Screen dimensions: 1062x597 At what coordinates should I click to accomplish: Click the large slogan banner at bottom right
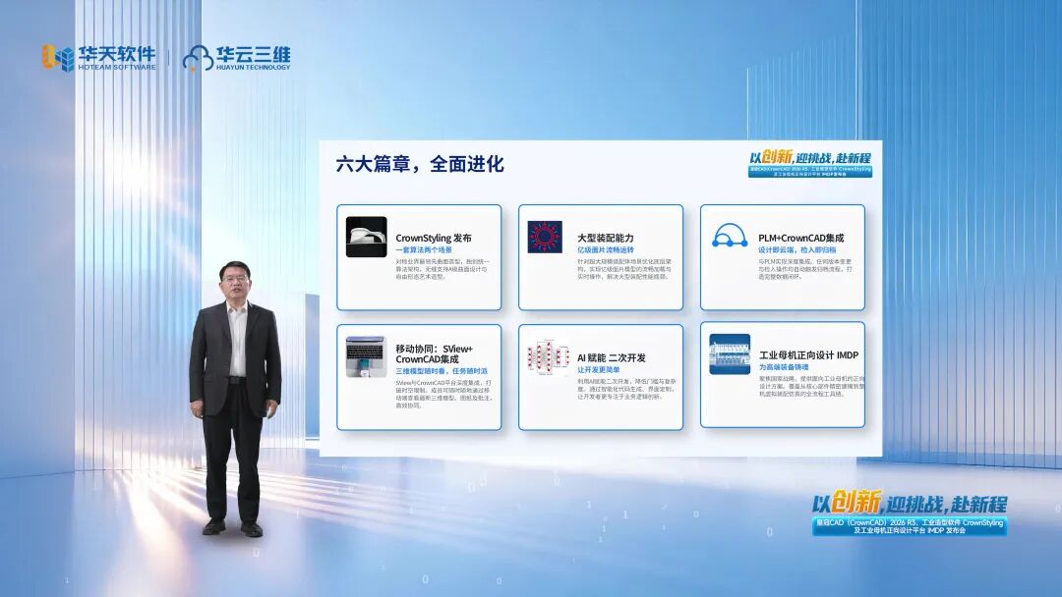tap(909, 514)
